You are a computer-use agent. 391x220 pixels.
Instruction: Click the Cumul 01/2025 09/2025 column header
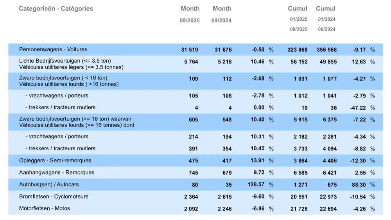[298, 18]
